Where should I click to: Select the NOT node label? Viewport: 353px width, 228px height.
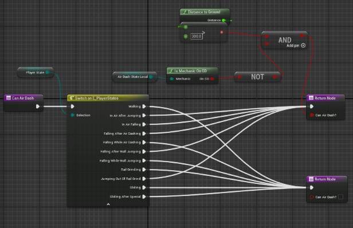tap(257, 77)
